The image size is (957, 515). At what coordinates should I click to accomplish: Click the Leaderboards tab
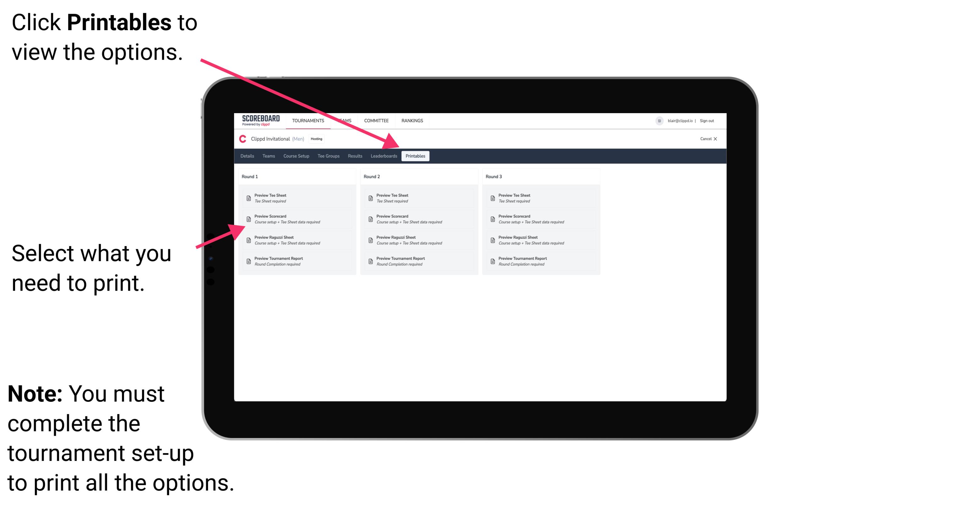tap(384, 156)
